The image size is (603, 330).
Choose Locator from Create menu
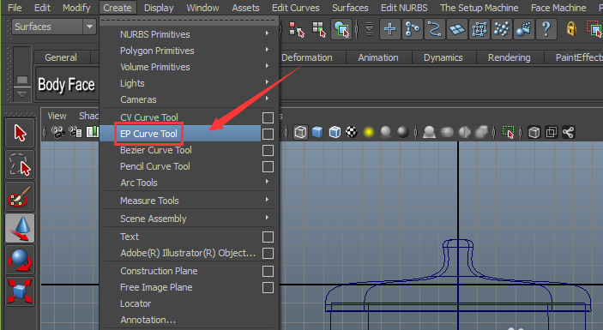click(136, 303)
